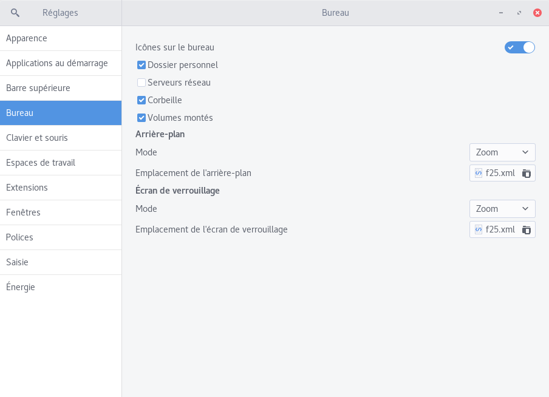Enable the Serveurs réseau checkbox
This screenshot has width=549, height=397.
142,83
